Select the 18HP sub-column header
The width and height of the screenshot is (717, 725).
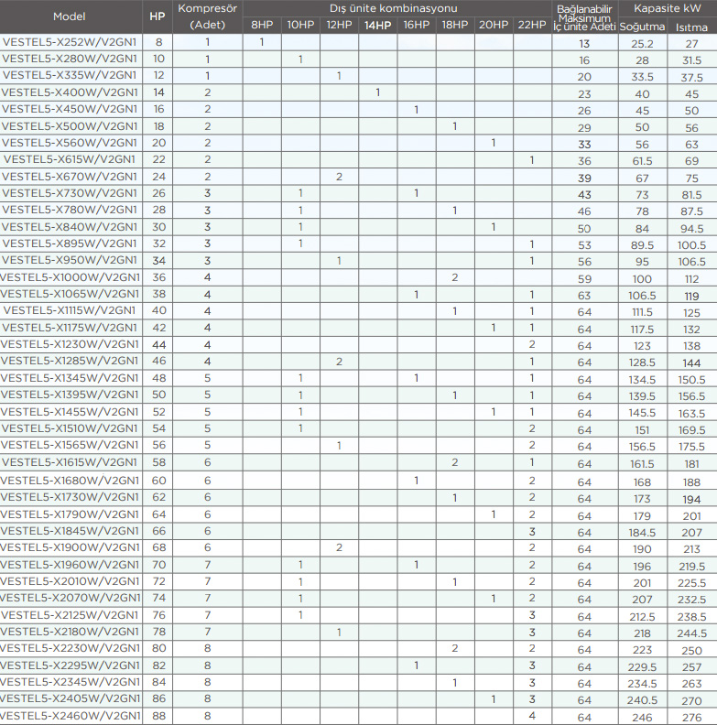pyautogui.click(x=455, y=25)
